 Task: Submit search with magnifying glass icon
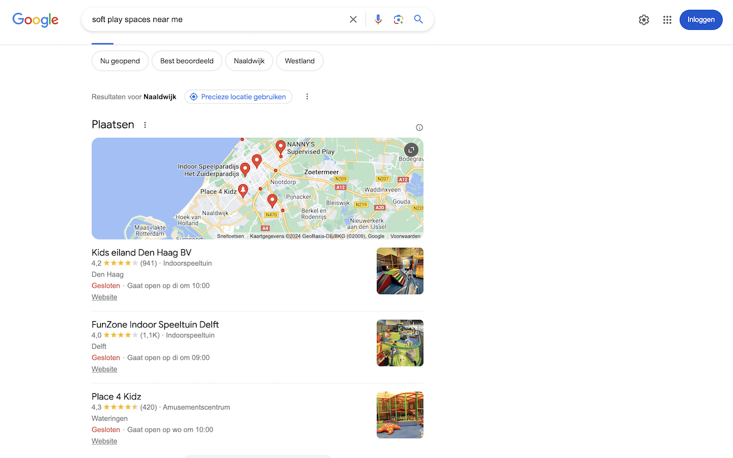418,20
